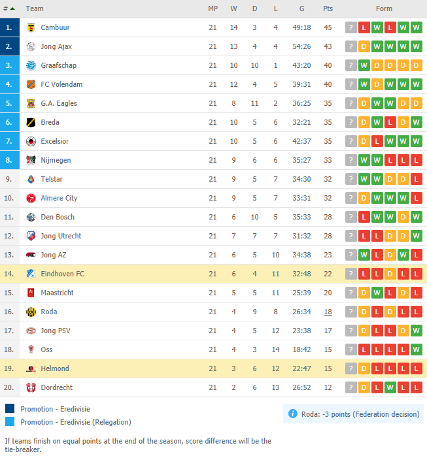Screen dimensions: 427x456
Task: Sort the table by the W column header
Action: point(233,8)
